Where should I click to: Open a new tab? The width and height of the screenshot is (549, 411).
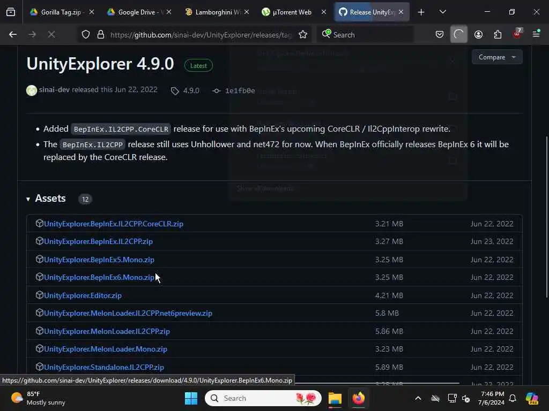click(x=421, y=12)
